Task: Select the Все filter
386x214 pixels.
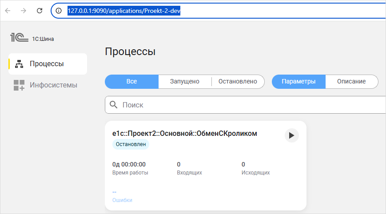Action: (x=131, y=82)
